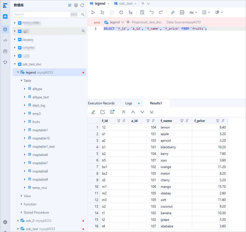
Task: Click the execution plan icon in editor toolbar
Action: point(131,12)
